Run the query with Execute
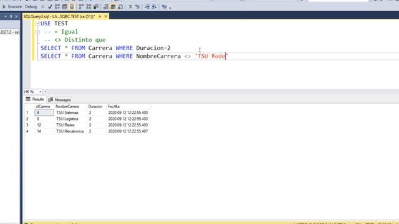This screenshot has height=224, width=399. click(x=12, y=7)
